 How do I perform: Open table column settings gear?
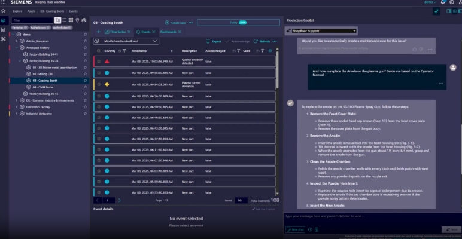tap(270, 51)
